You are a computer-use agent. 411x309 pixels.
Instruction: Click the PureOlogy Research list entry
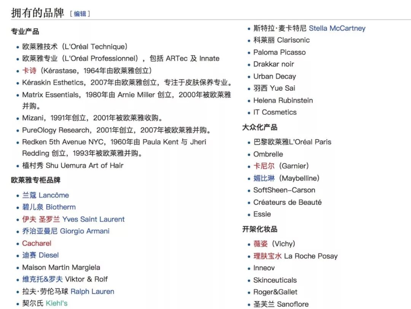click(117, 130)
